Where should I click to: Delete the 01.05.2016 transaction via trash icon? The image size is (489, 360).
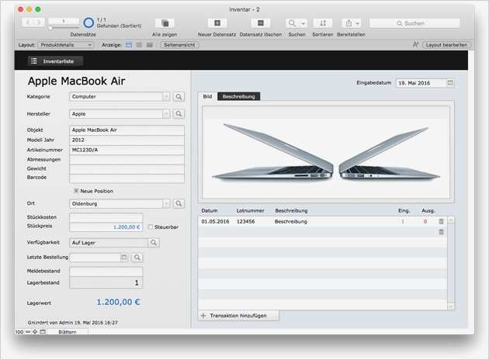pyautogui.click(x=441, y=222)
